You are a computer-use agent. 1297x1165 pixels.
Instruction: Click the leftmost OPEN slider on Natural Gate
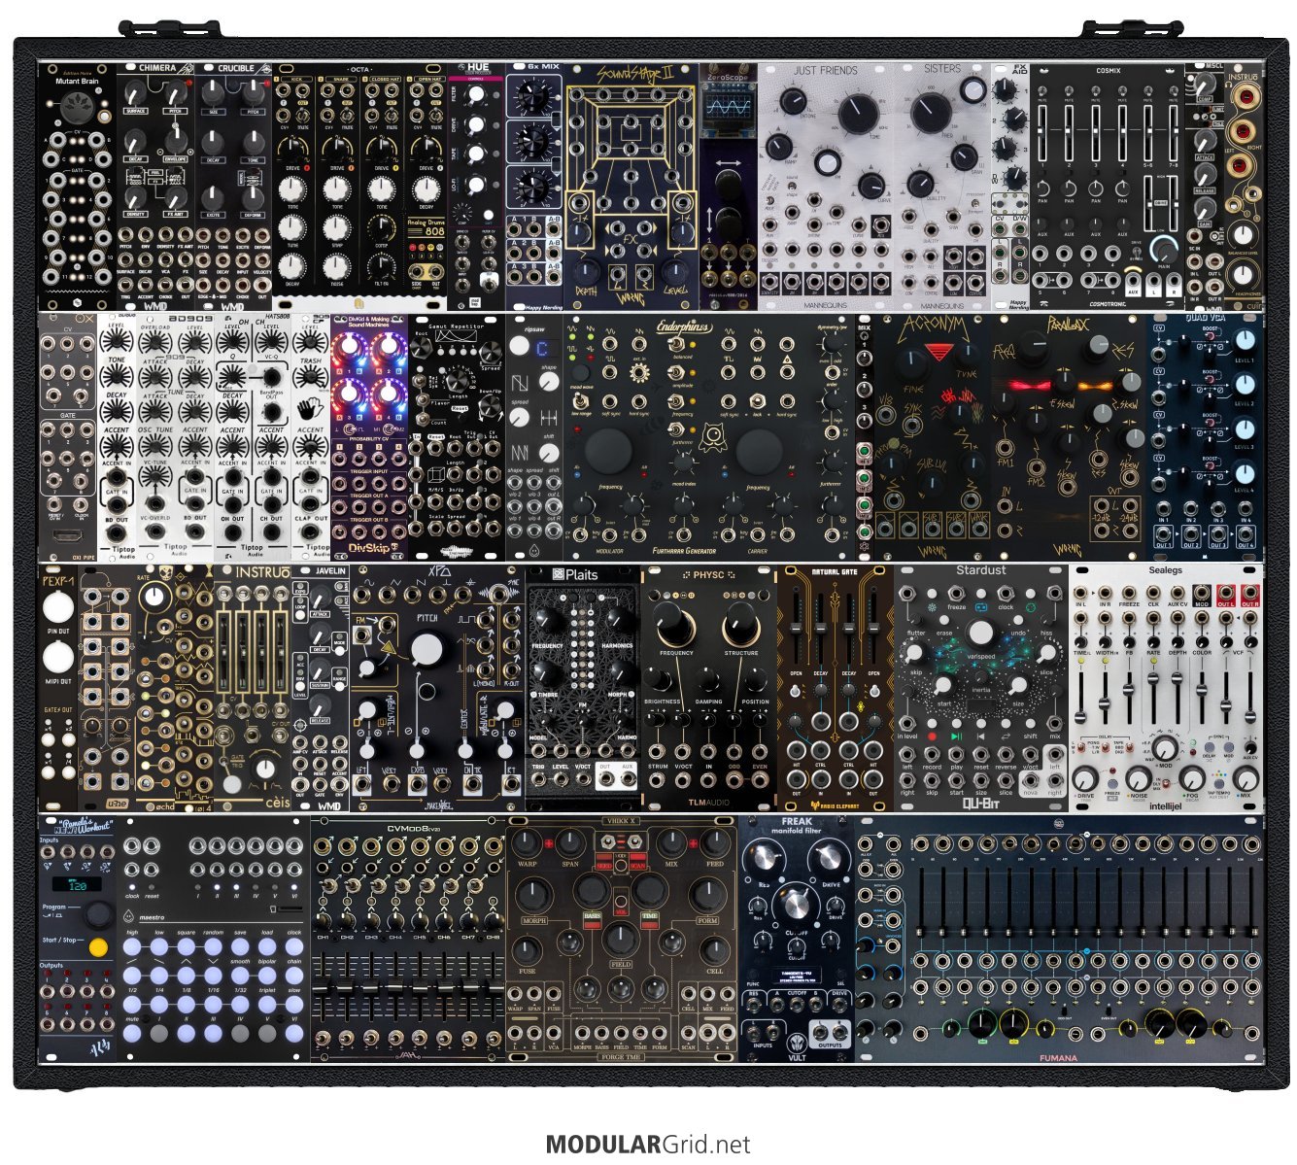pos(797,629)
